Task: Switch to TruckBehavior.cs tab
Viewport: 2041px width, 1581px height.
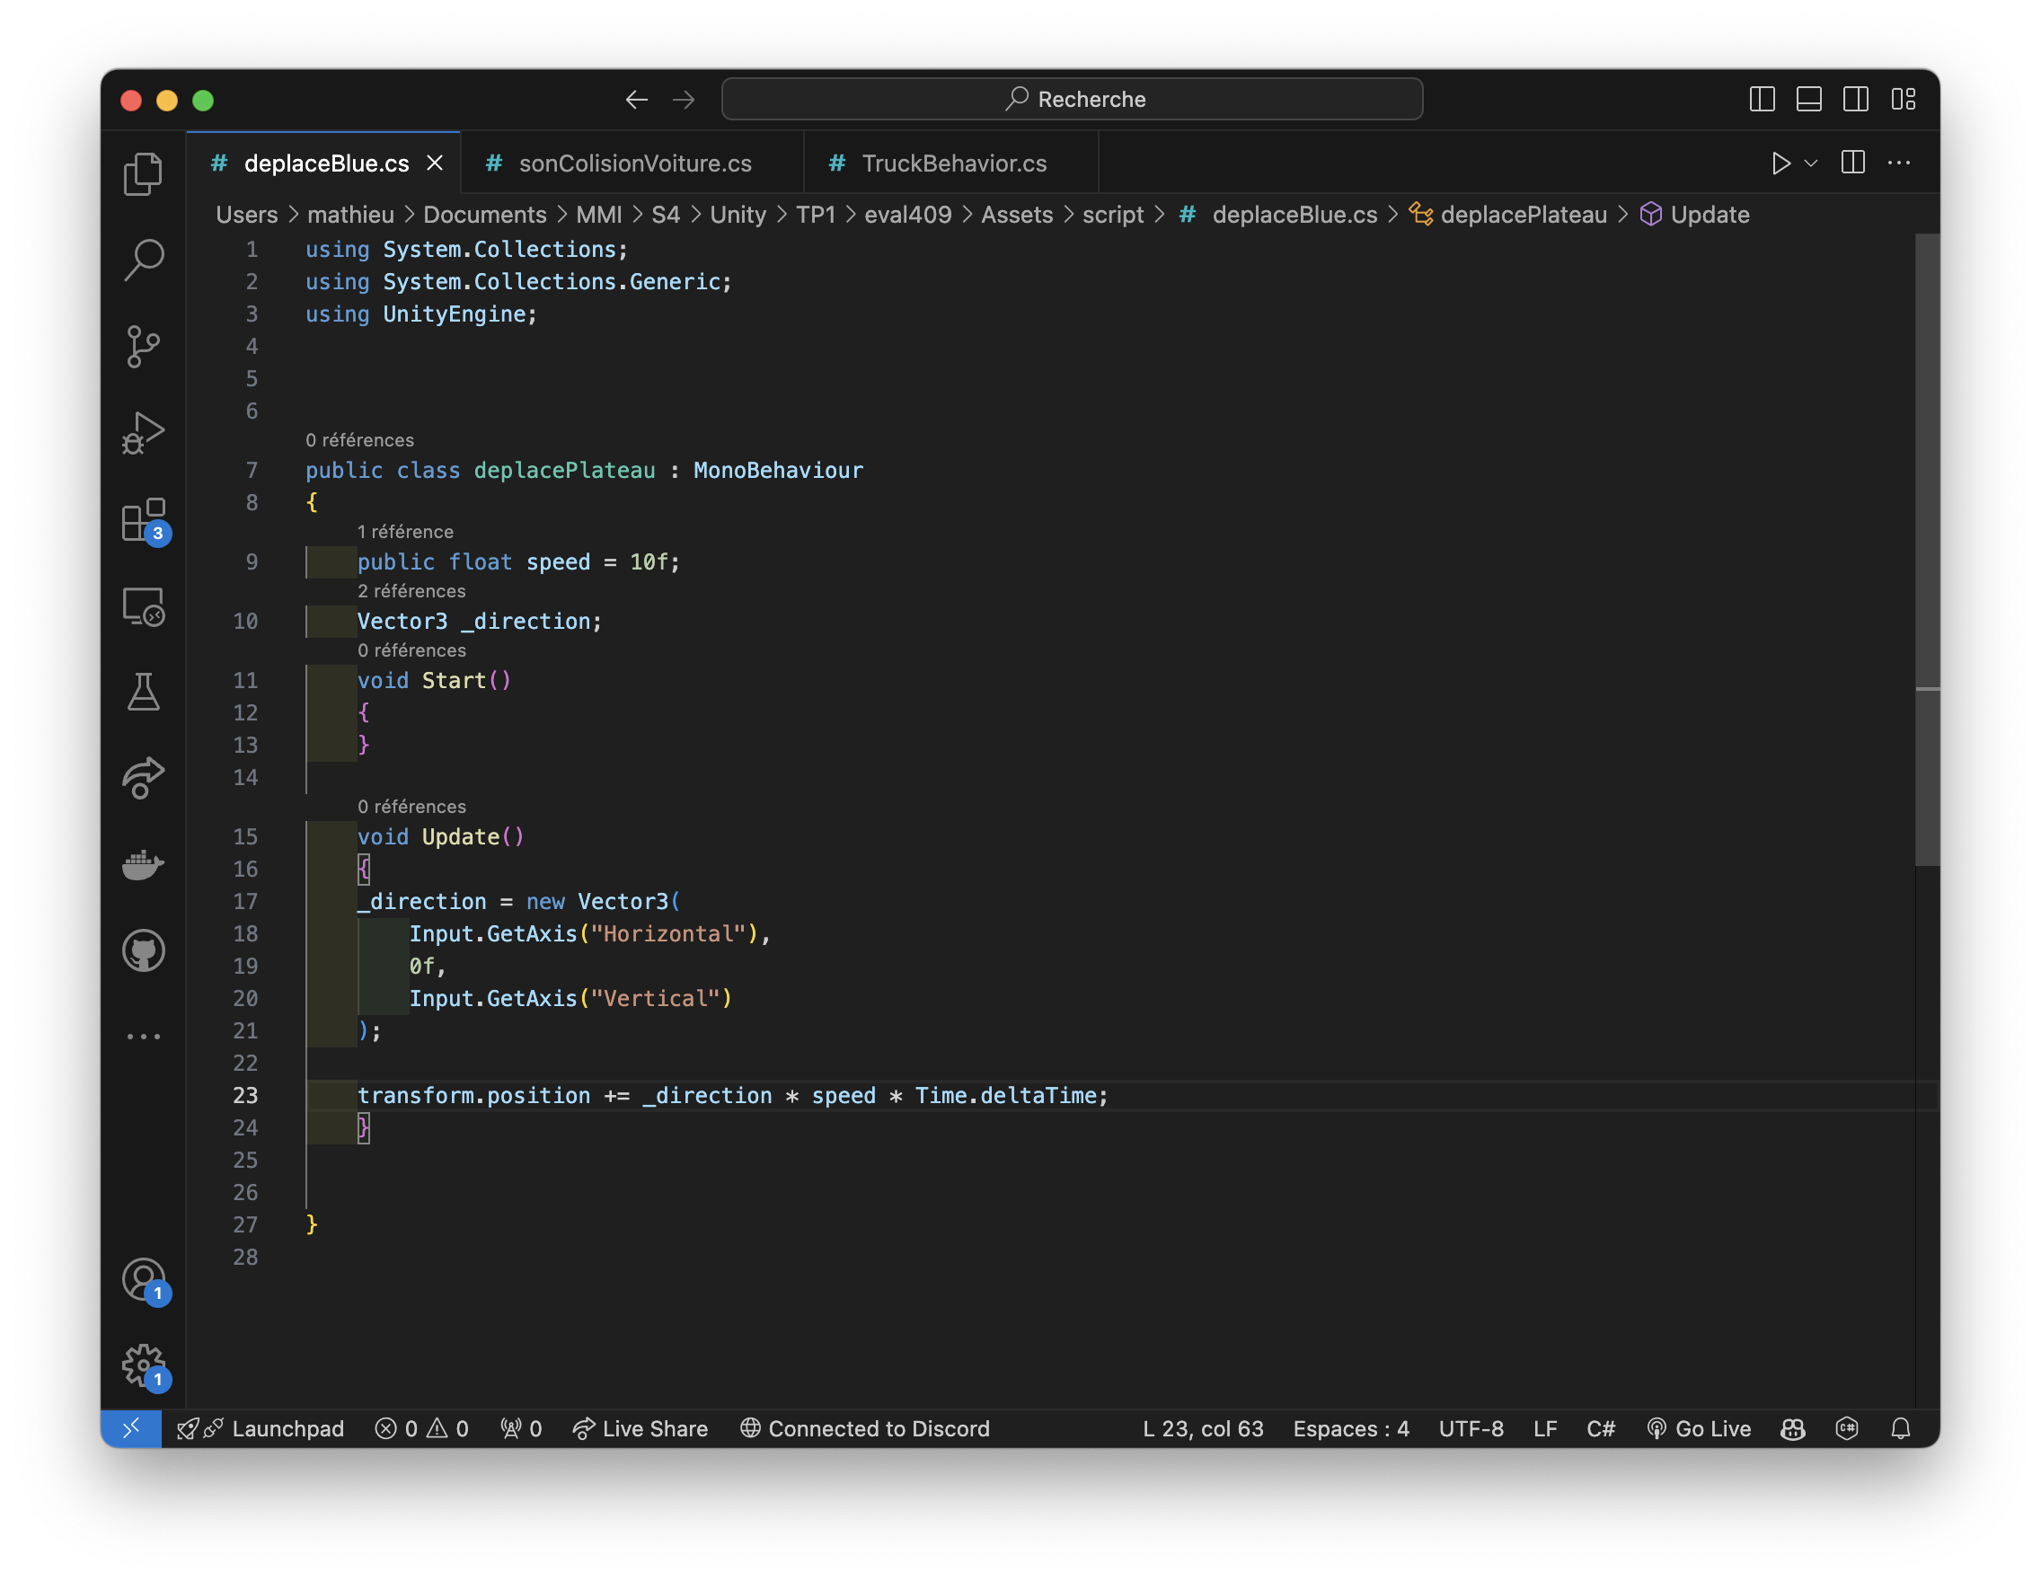Action: point(951,163)
